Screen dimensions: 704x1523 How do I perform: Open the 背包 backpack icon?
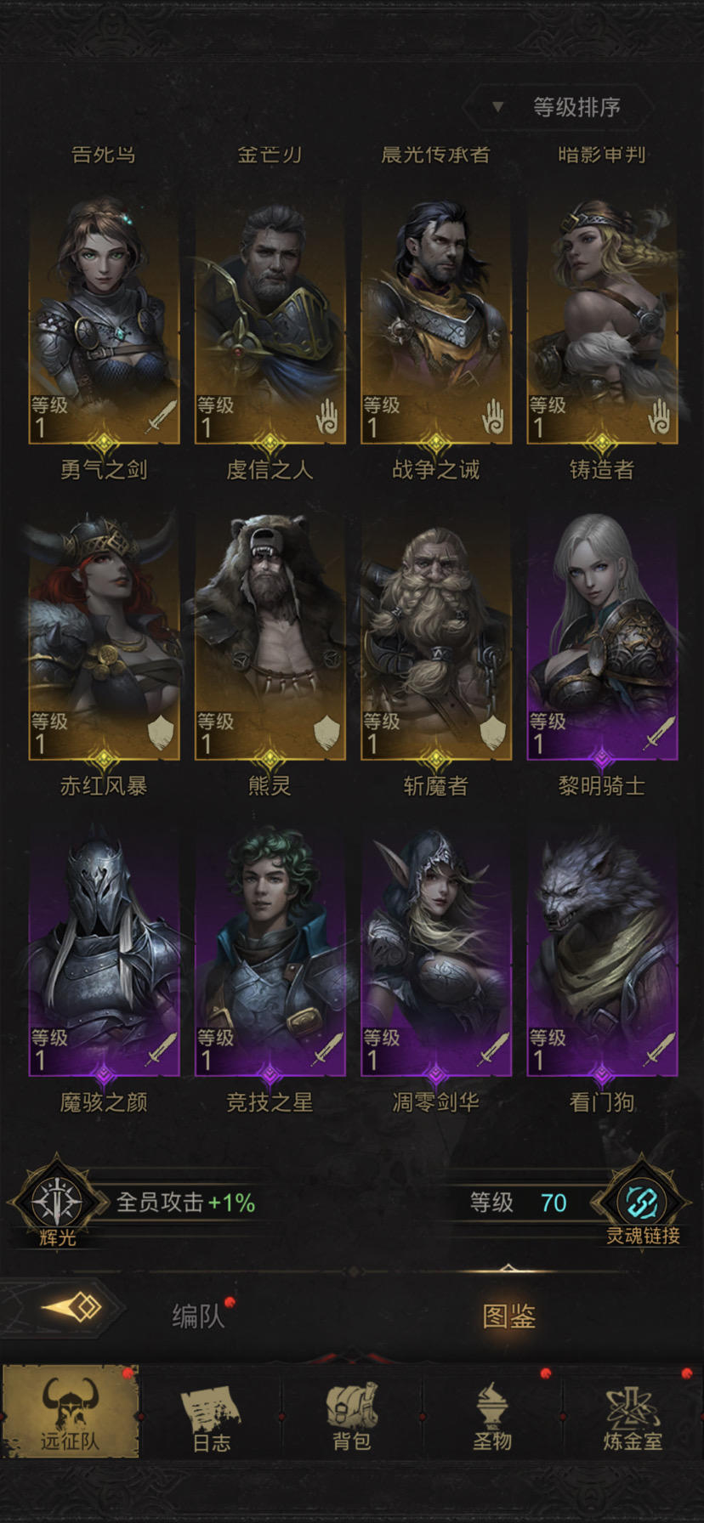pos(352,1411)
